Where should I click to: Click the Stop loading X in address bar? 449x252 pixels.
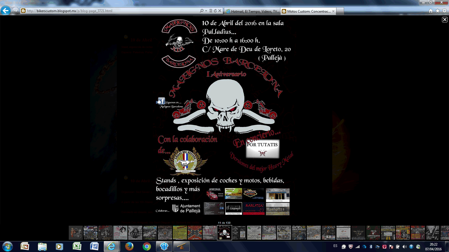pos(220,11)
